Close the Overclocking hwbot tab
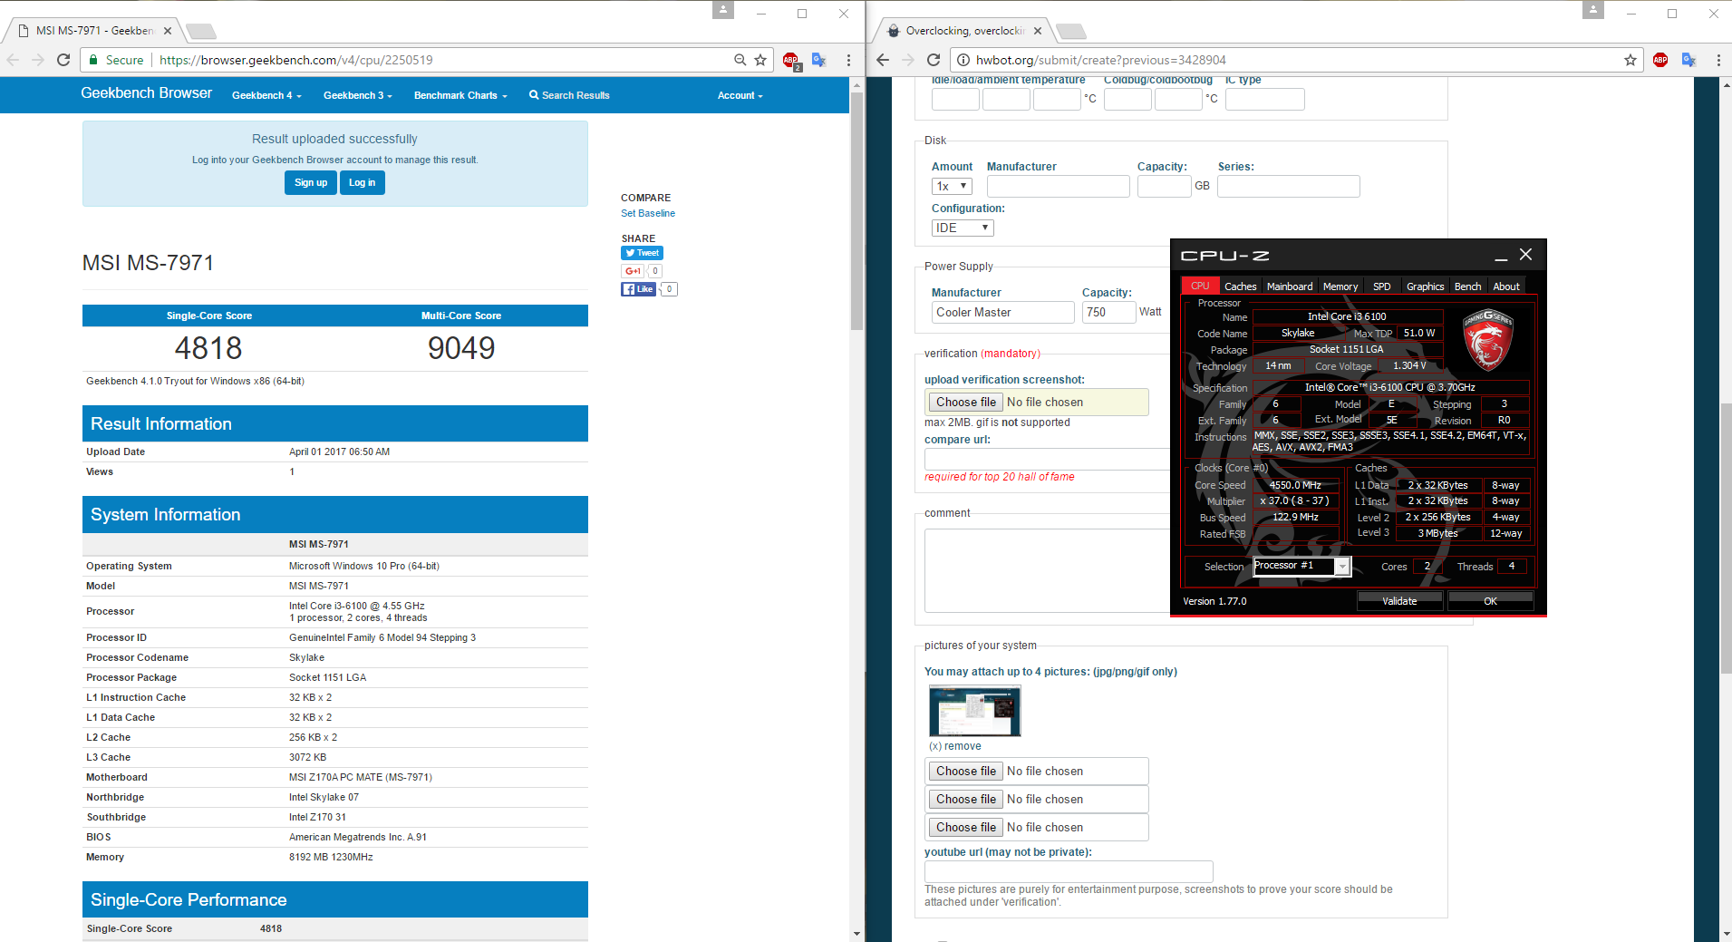The width and height of the screenshot is (1732, 942). pyautogui.click(x=1038, y=31)
